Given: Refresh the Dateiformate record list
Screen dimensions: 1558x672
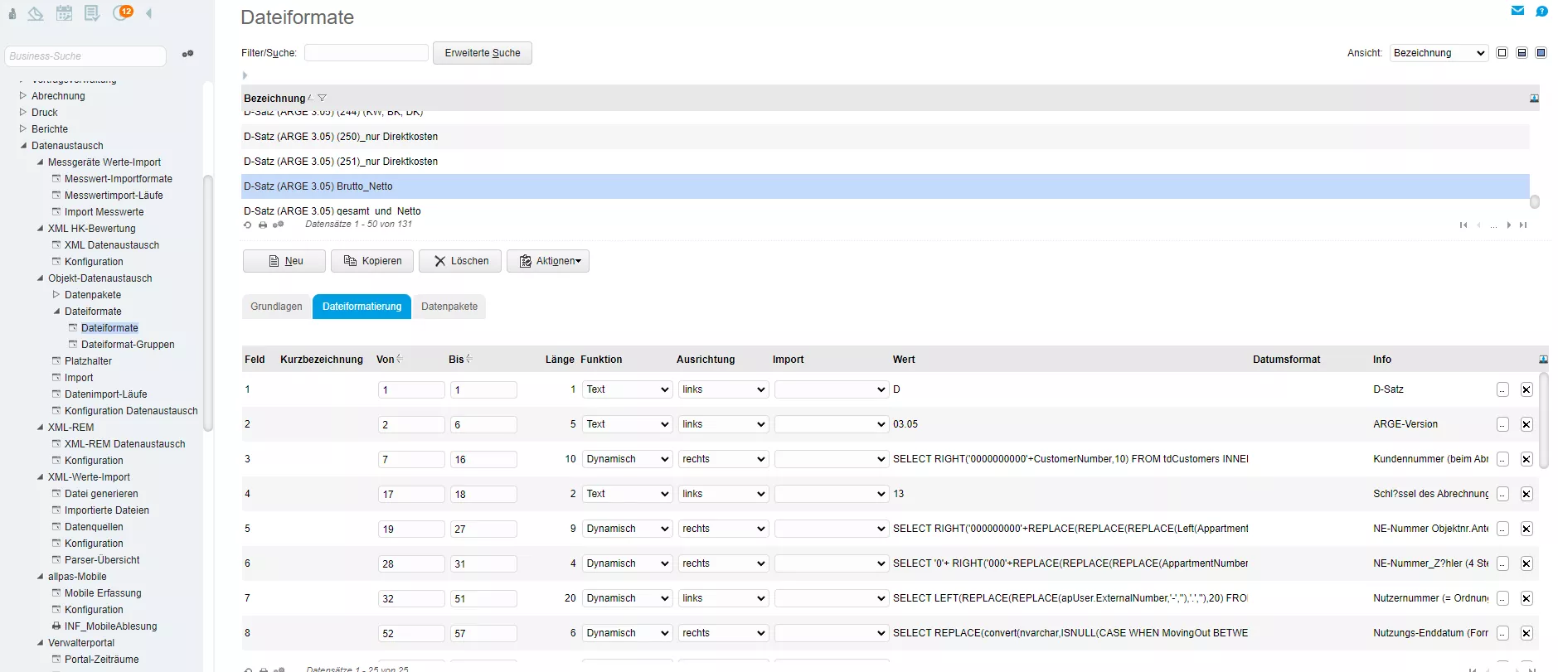Looking at the screenshot, I should tap(247, 225).
